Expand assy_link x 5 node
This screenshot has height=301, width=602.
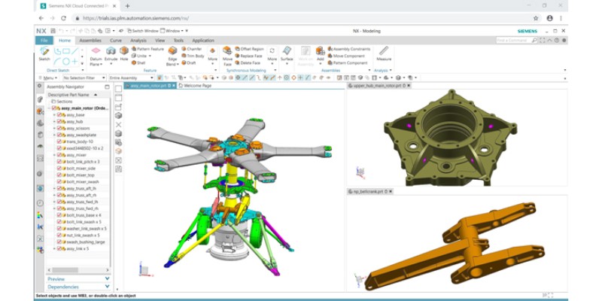pos(54,248)
